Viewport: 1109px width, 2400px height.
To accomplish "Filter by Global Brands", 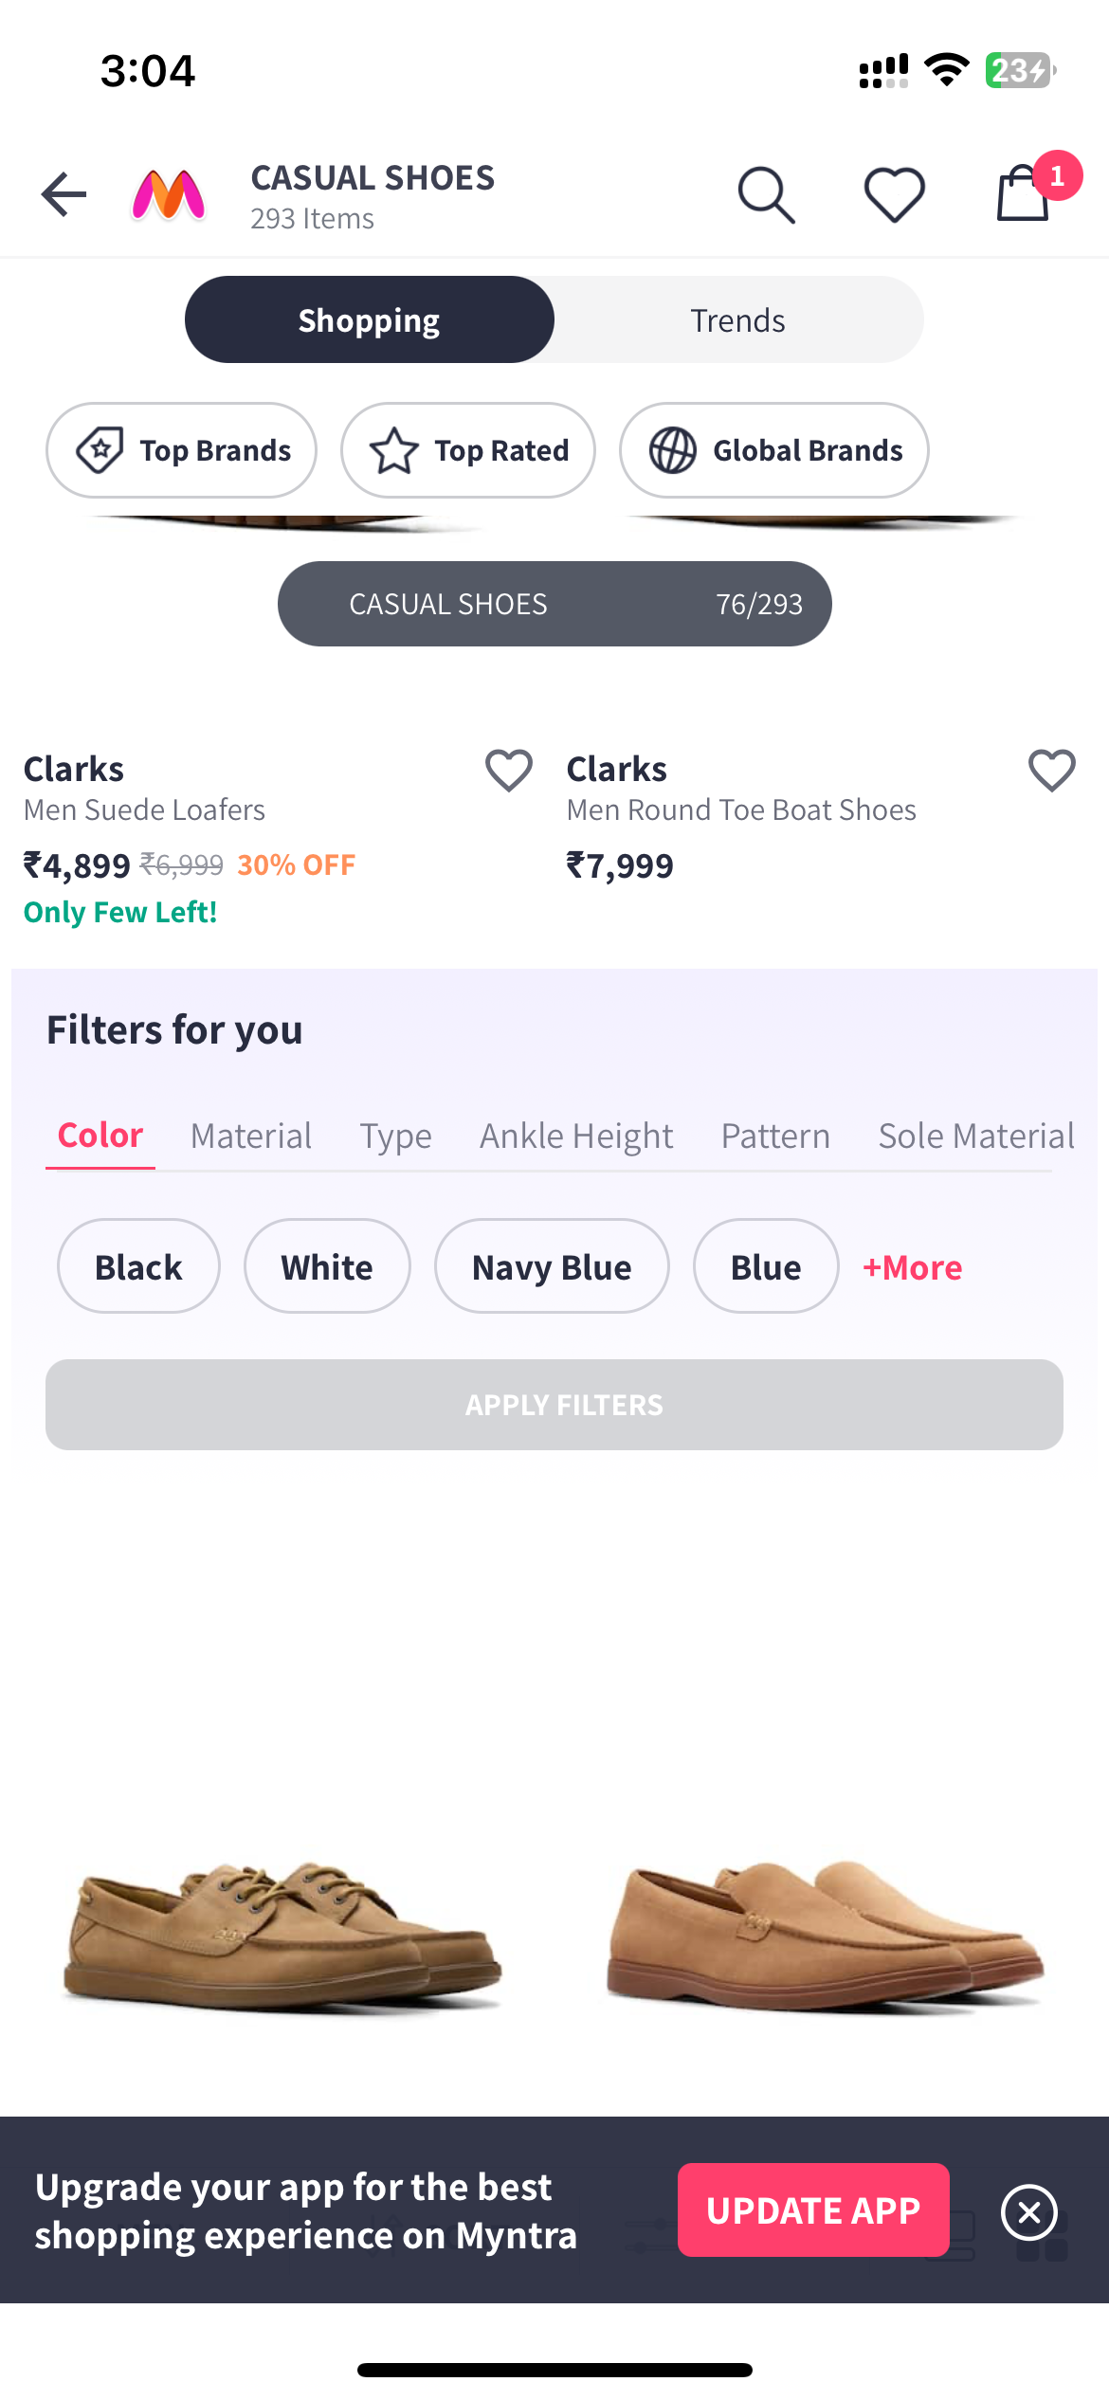I will pyautogui.click(x=773, y=450).
